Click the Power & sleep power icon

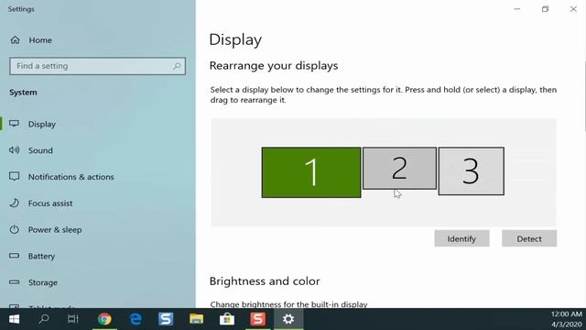tap(15, 229)
